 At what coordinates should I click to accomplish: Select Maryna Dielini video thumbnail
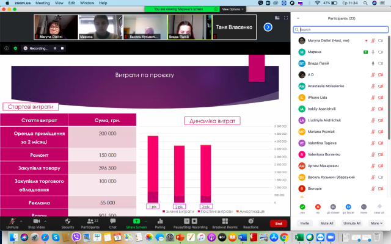coord(56,27)
